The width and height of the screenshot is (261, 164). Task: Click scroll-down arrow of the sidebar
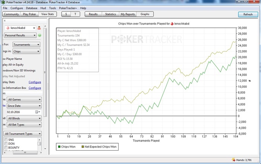45,149
